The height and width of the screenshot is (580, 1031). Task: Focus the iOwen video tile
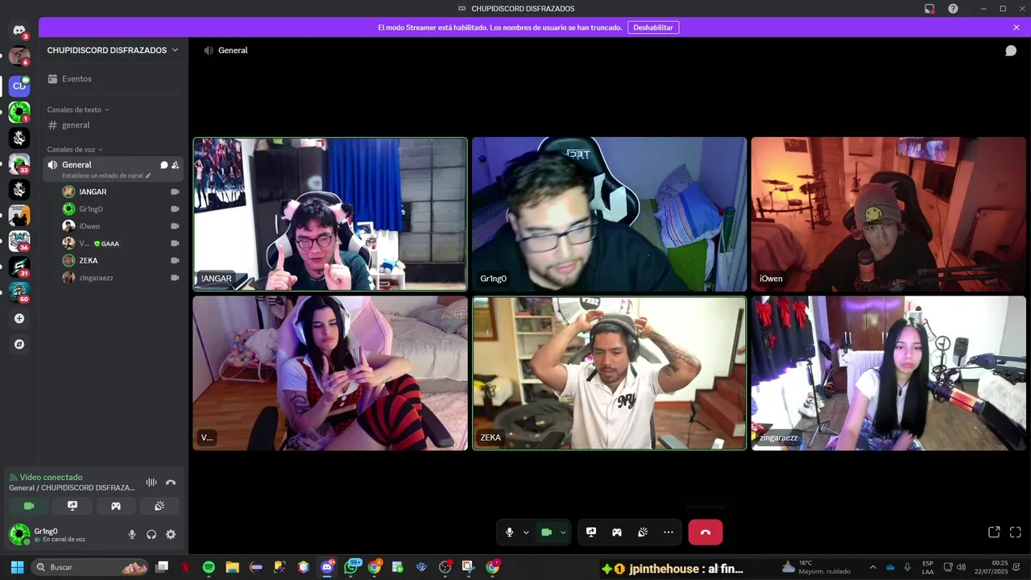888,214
